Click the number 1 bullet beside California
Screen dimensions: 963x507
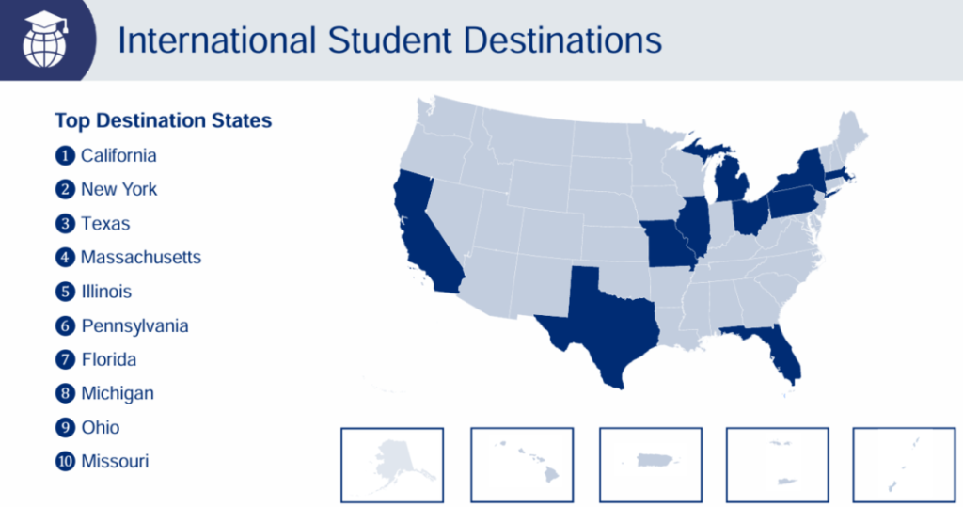64,155
